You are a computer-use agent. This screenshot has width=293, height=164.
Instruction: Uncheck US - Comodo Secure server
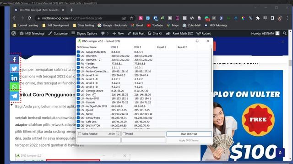point(78,91)
